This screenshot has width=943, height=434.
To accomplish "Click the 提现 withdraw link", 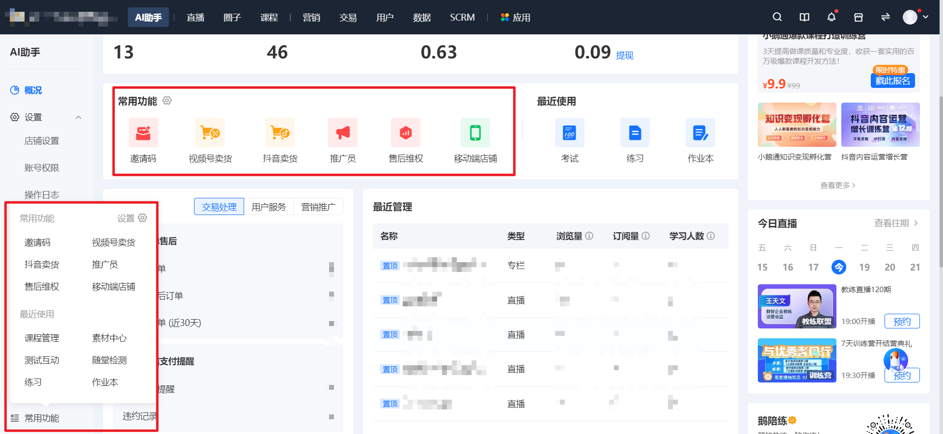I will (625, 55).
